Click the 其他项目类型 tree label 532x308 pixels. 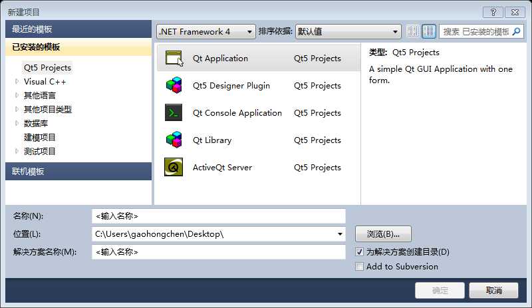(x=48, y=109)
